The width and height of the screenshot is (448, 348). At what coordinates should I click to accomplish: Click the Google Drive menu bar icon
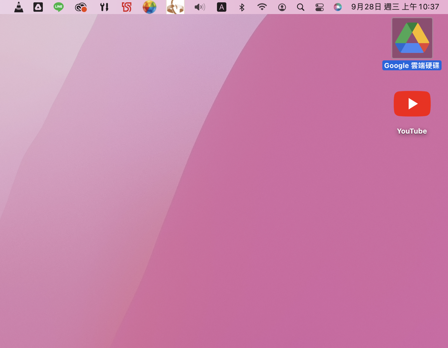tap(38, 7)
